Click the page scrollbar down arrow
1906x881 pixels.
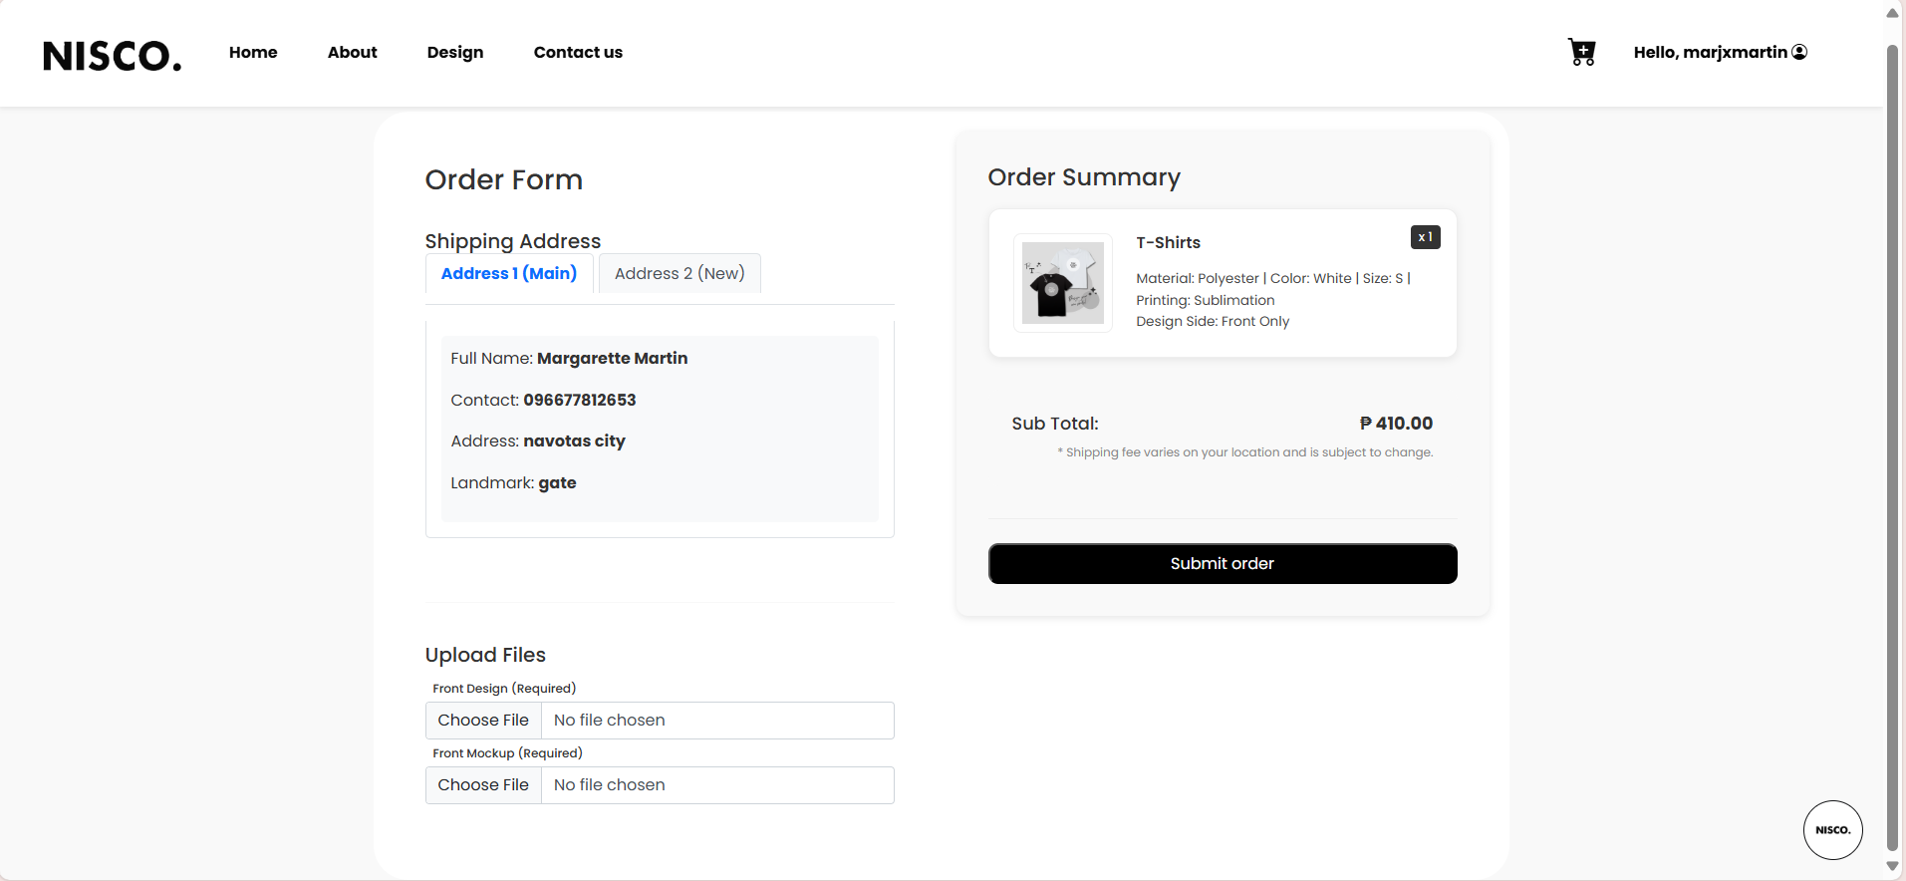point(1892,866)
